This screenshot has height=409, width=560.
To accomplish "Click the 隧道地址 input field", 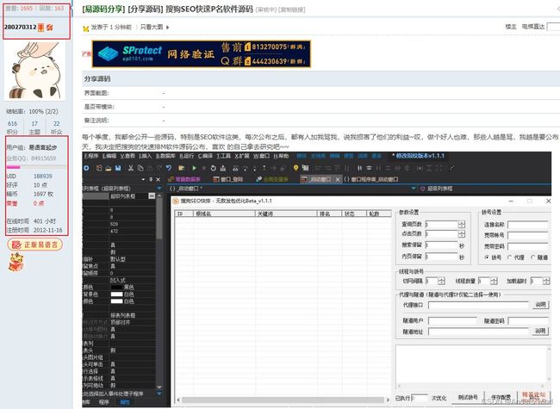I will pos(478,332).
